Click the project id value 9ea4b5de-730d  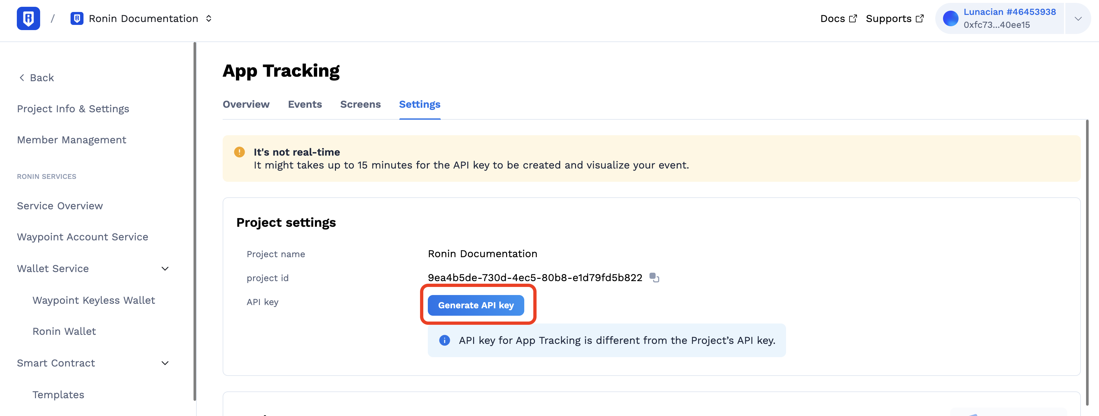pyautogui.click(x=535, y=278)
